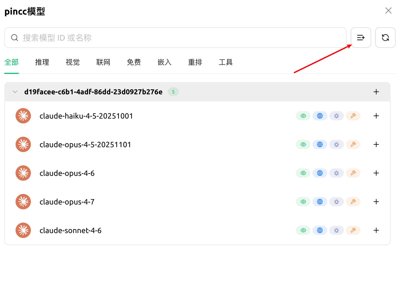Screen dimensions: 402x298
Task: Click the reasoning bulb tag for claude-haiku-4-5-20251001
Action: click(336, 116)
